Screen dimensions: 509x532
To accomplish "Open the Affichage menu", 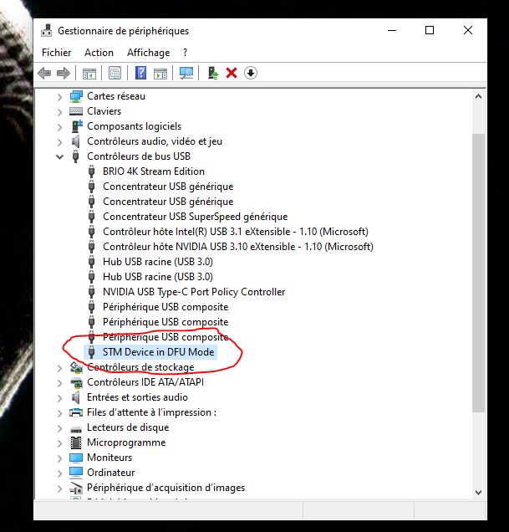I will tap(148, 52).
